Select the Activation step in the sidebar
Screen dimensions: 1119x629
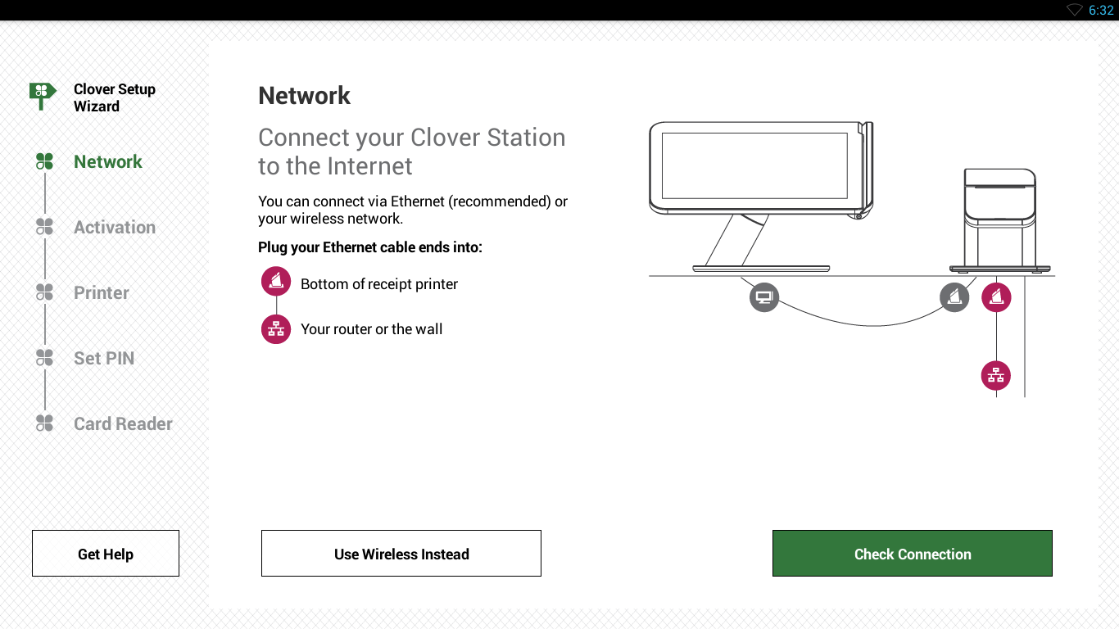click(115, 228)
